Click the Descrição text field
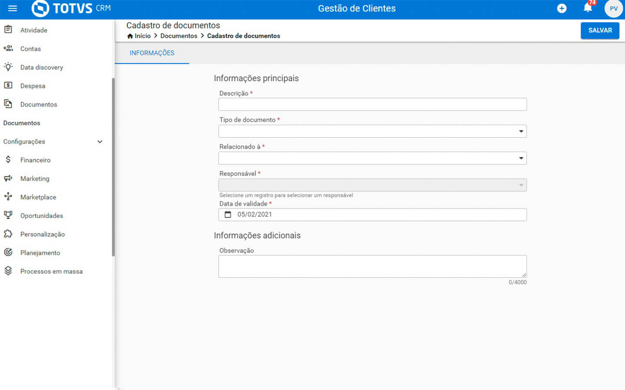The height and width of the screenshot is (390, 625). tap(372, 104)
